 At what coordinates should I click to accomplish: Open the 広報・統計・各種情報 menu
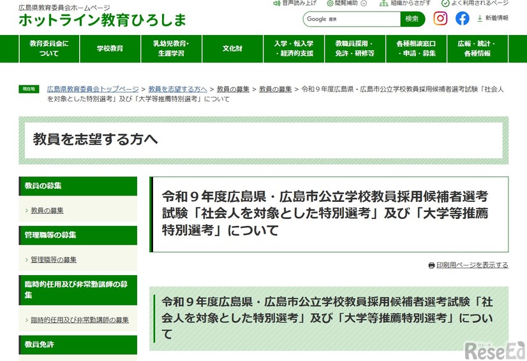coord(477,48)
